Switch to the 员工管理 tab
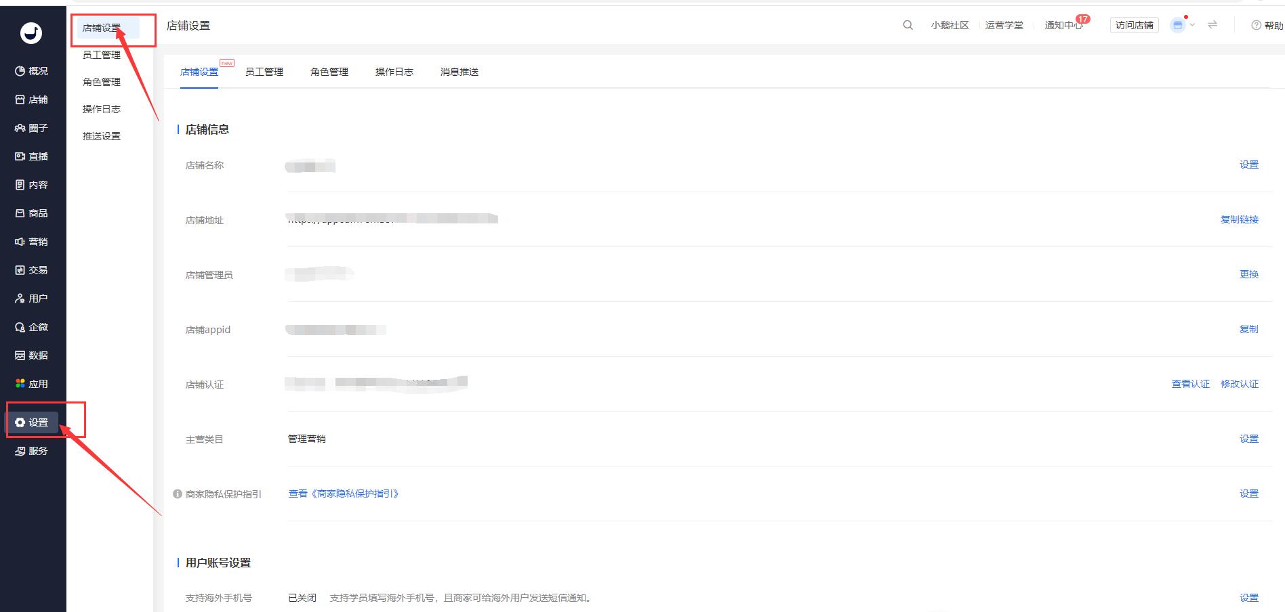 264,72
